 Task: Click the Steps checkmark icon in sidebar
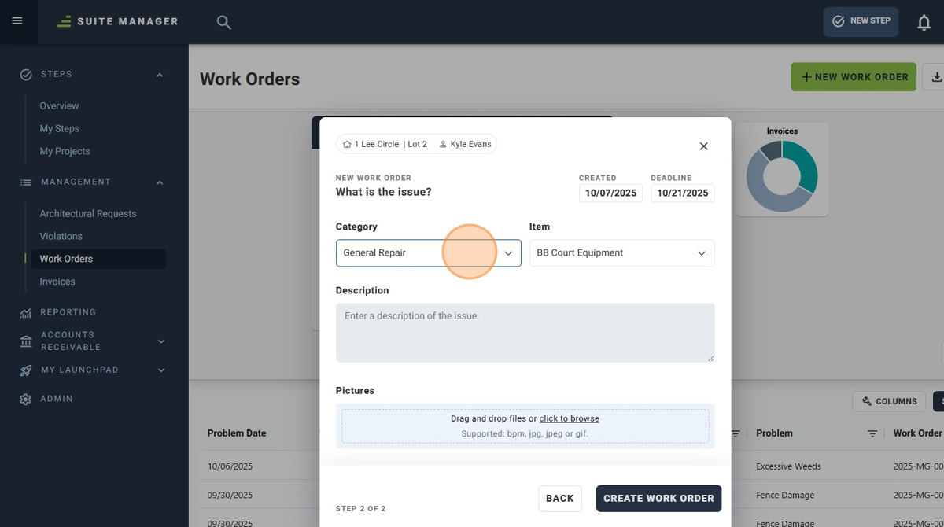pos(26,75)
